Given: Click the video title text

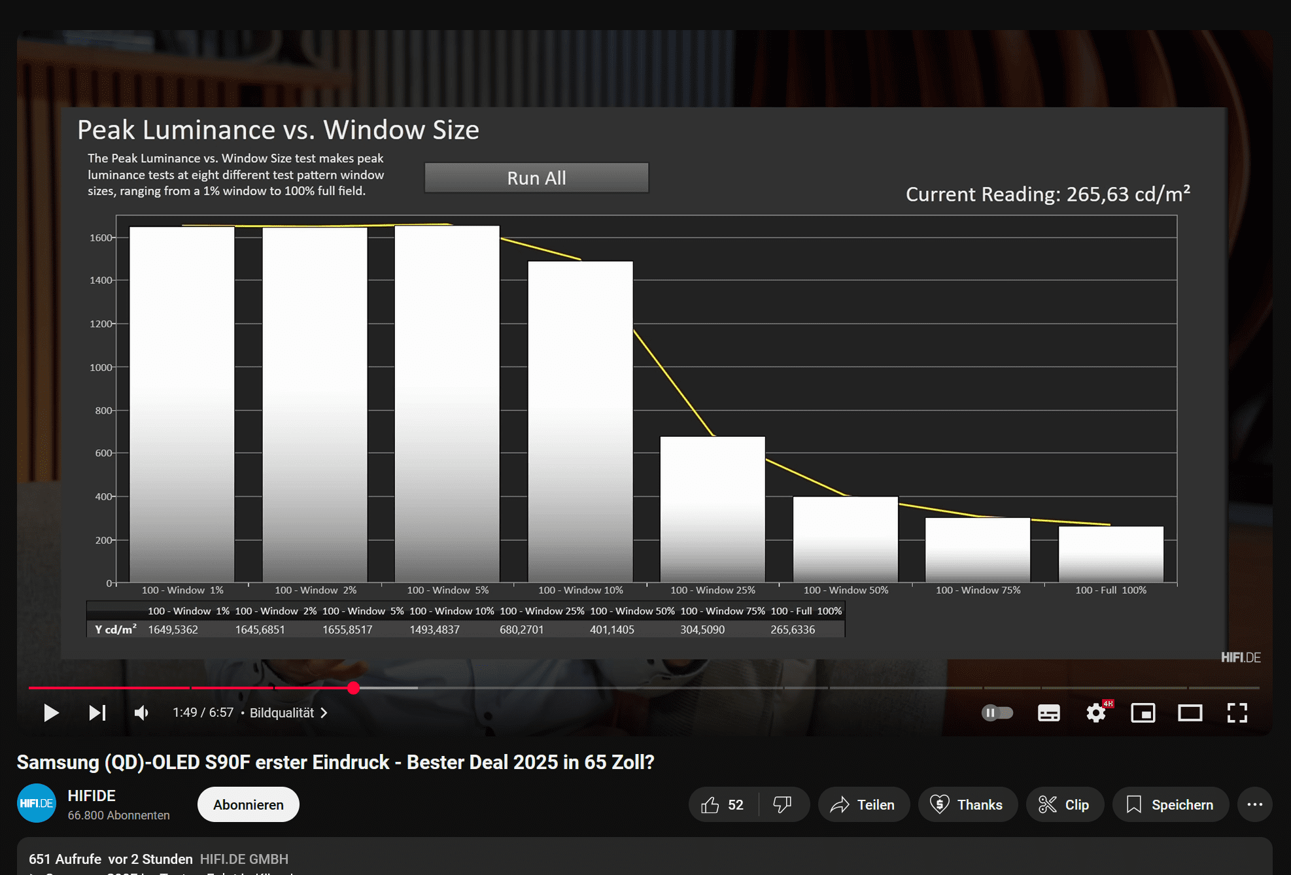Looking at the screenshot, I should tap(336, 763).
